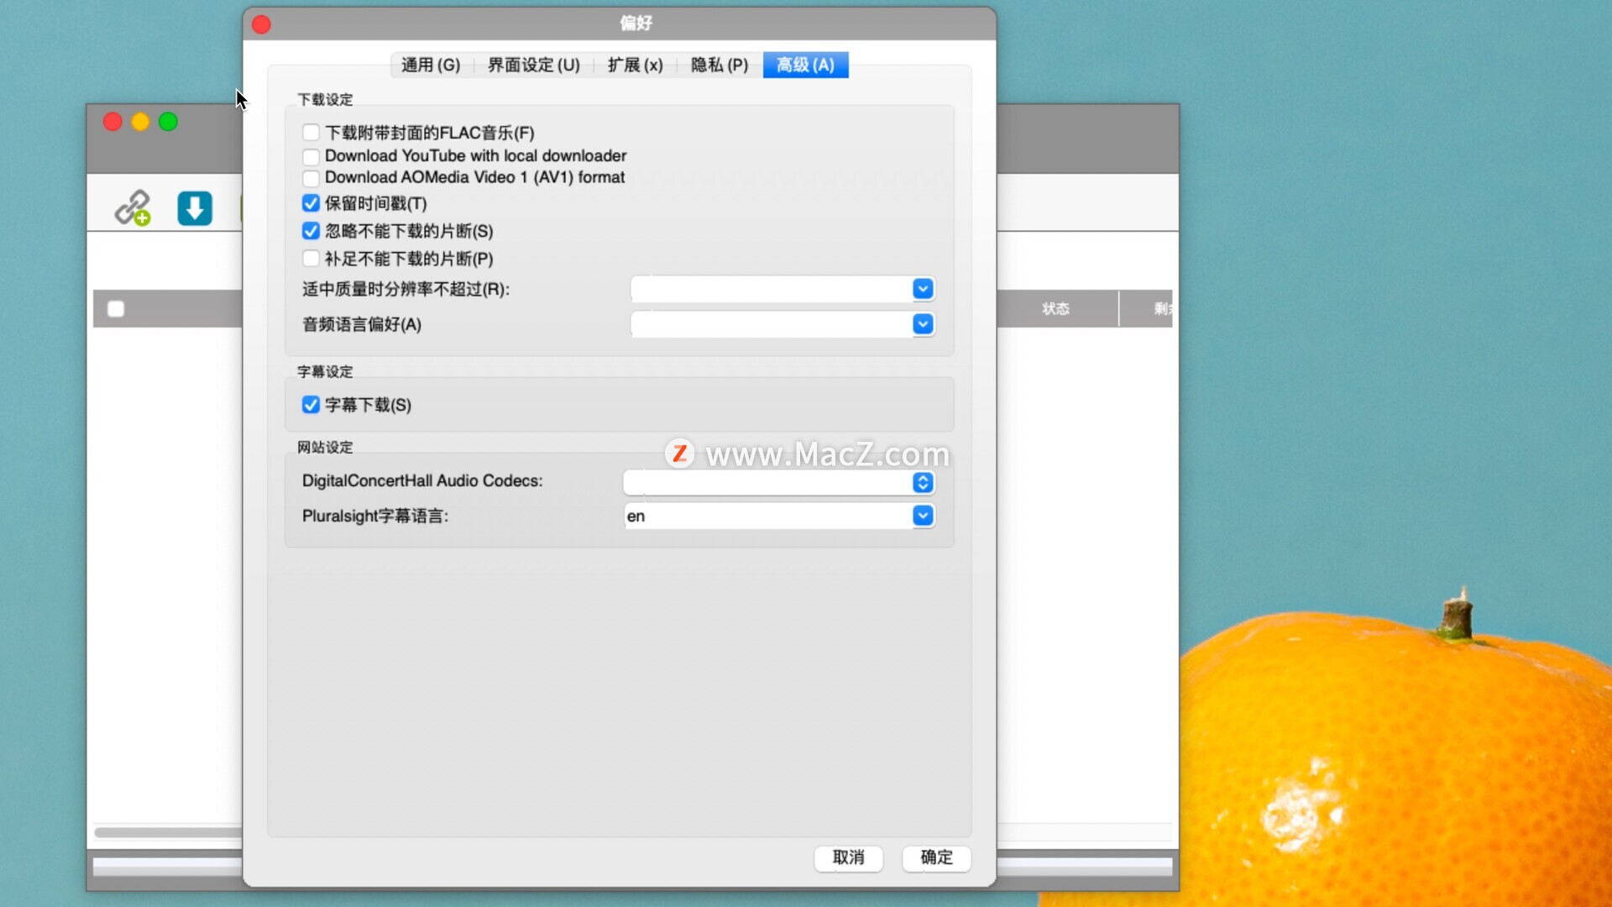Select the 高级 (A) tab
This screenshot has width=1612, height=907.
click(x=805, y=65)
